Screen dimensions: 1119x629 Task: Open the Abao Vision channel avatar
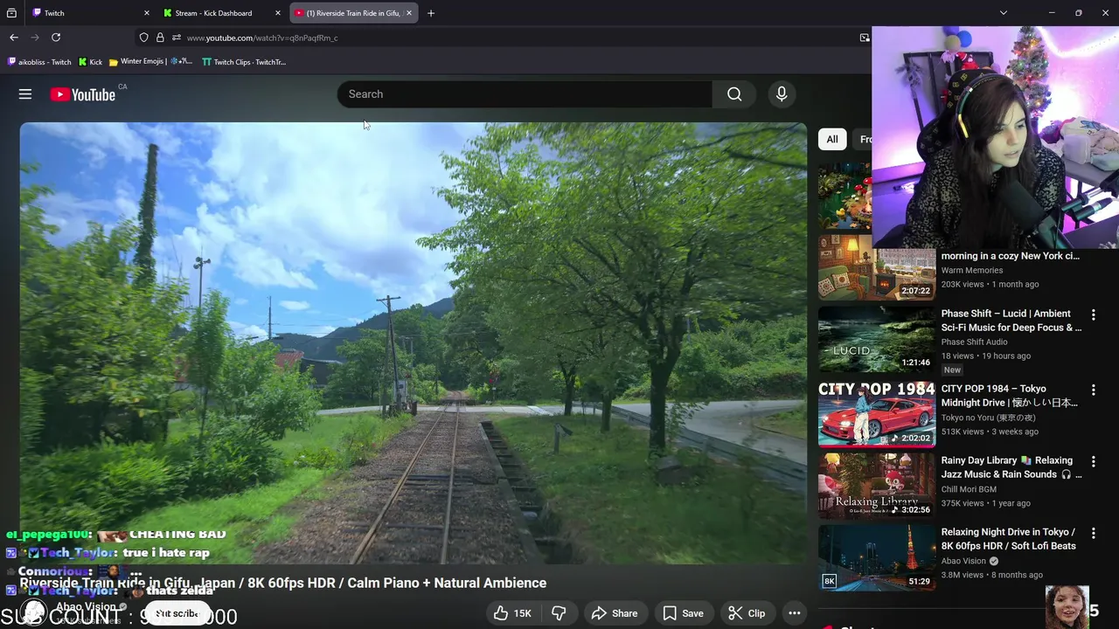click(x=33, y=612)
